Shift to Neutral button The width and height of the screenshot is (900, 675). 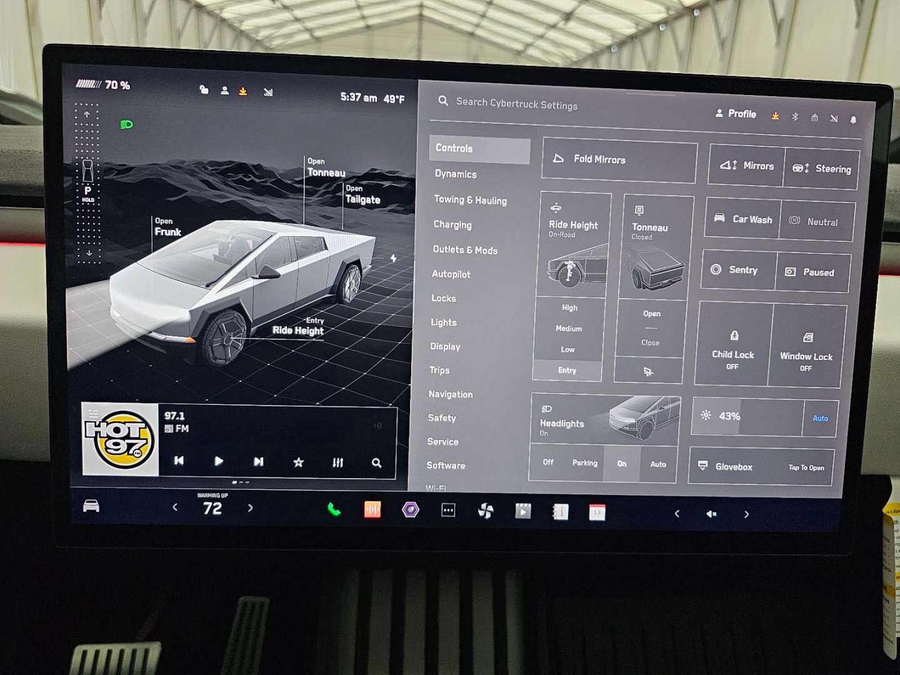816,222
